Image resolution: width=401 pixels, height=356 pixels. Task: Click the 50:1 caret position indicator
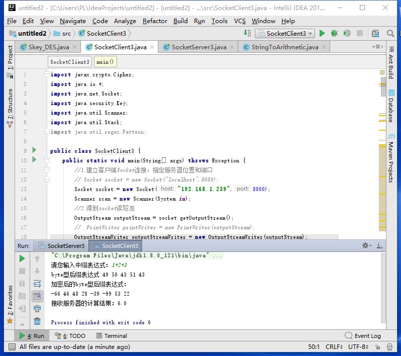[314, 347]
